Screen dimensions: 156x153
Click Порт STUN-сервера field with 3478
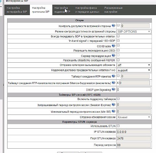click(x=134, y=138)
